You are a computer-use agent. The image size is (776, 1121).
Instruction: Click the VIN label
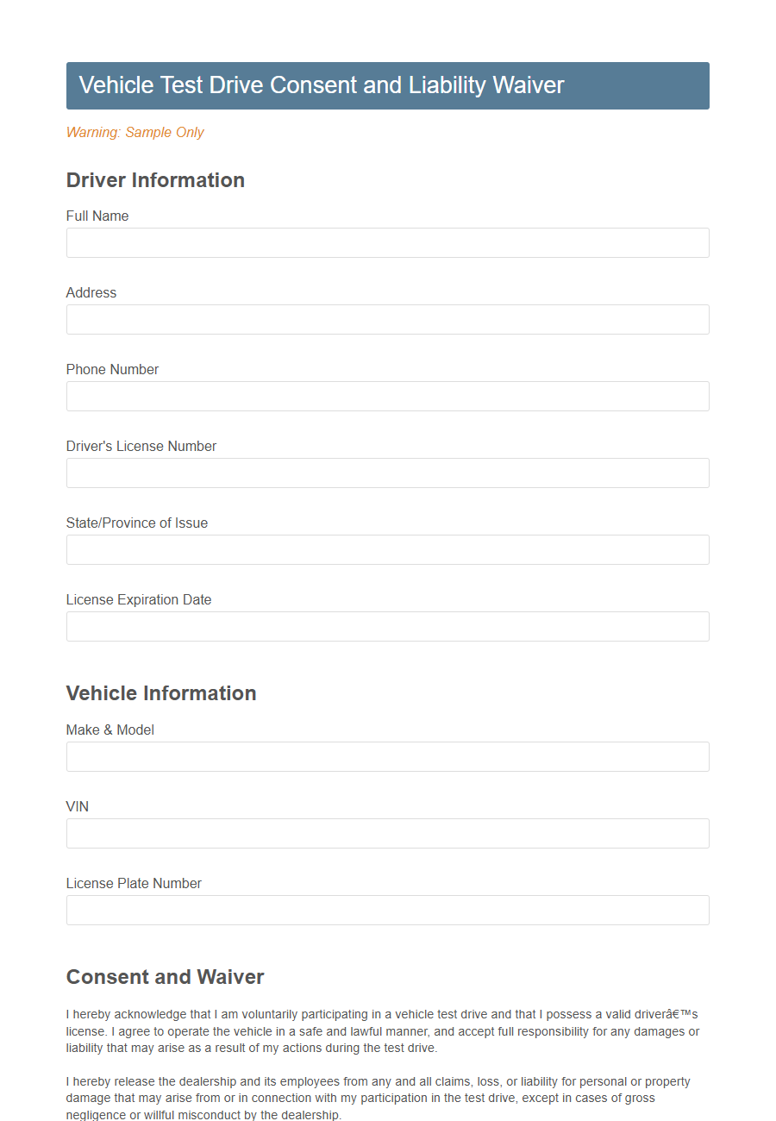[x=77, y=806]
